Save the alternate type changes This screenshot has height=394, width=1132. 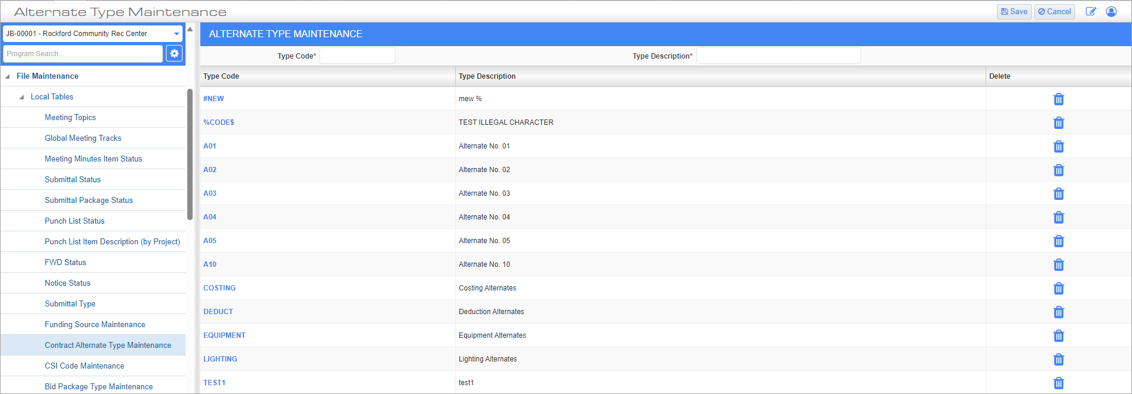(x=1014, y=11)
